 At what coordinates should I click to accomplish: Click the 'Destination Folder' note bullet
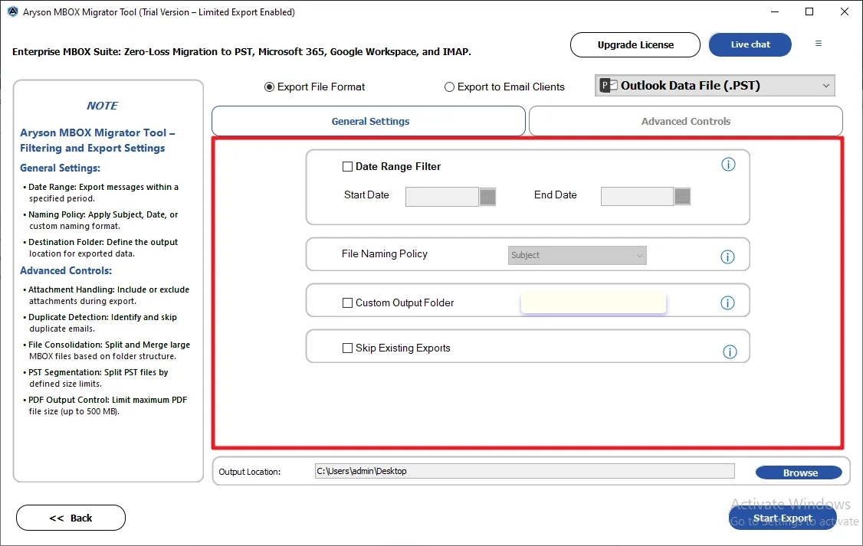pyautogui.click(x=100, y=247)
